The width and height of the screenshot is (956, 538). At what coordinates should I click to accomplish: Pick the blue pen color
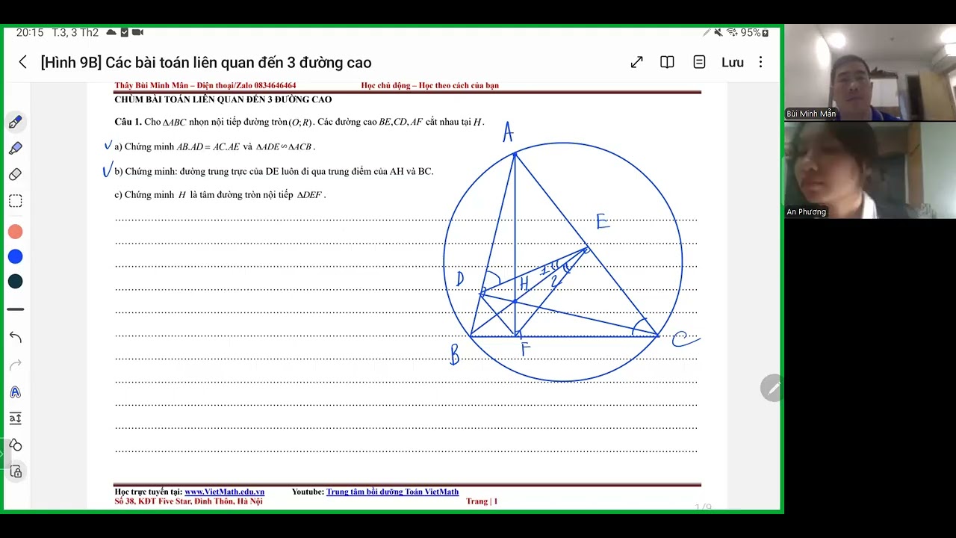coord(15,256)
